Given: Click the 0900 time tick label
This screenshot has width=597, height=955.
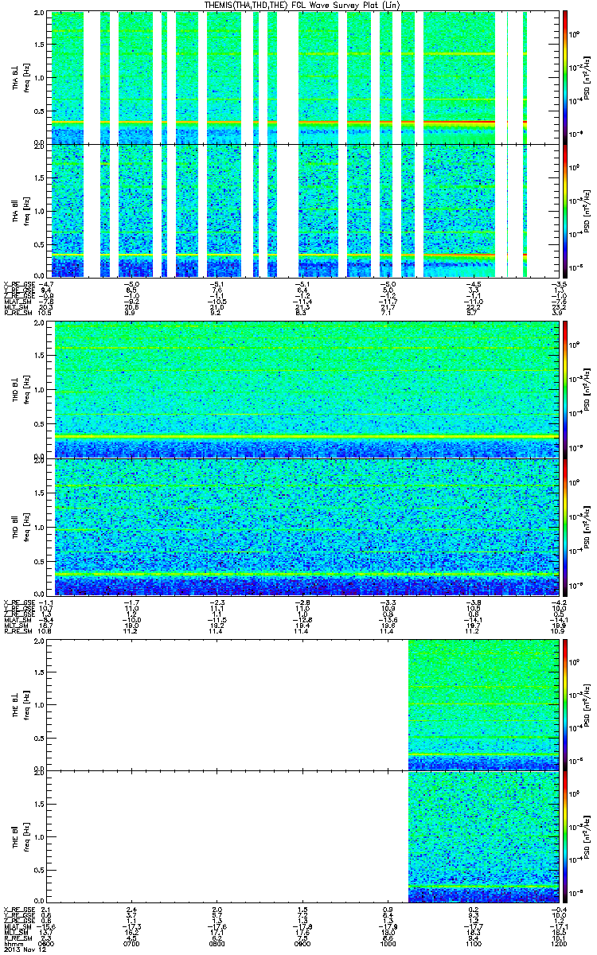Looking at the screenshot, I should click(x=303, y=942).
